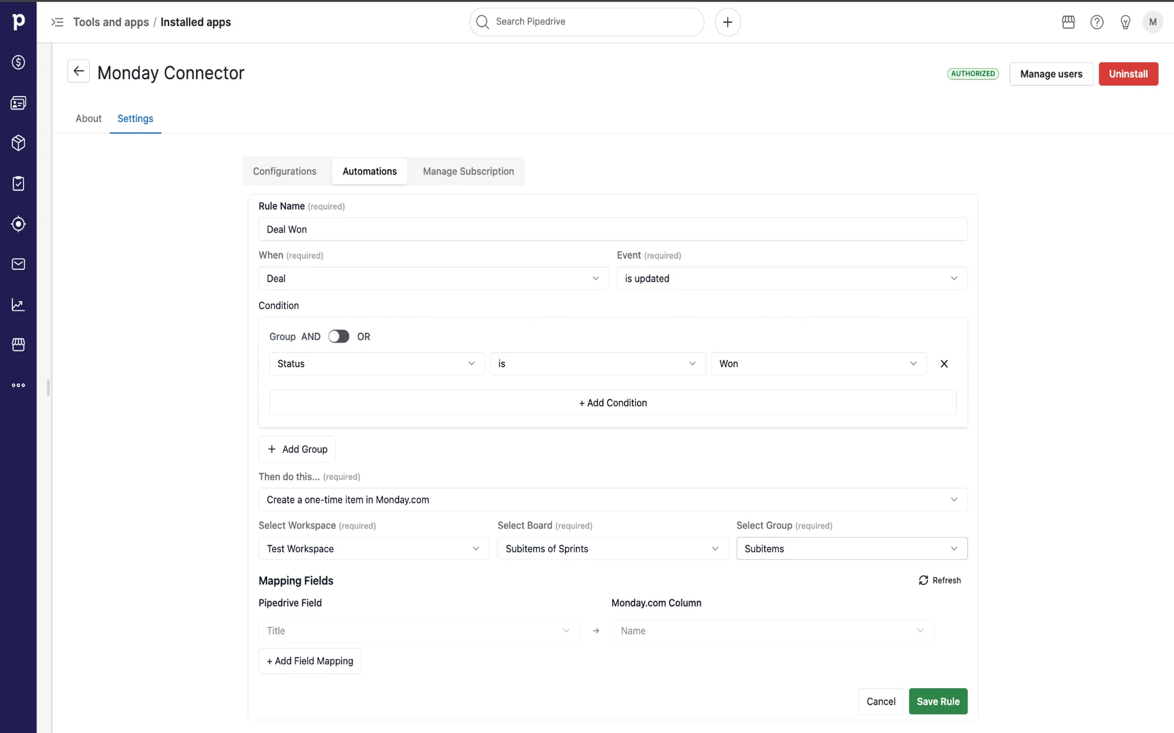Cancel the rule editing
This screenshot has height=733, width=1174.
(881, 701)
